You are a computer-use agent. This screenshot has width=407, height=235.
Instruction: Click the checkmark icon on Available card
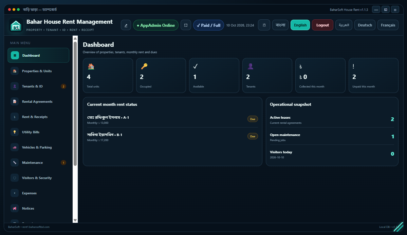coord(196,66)
